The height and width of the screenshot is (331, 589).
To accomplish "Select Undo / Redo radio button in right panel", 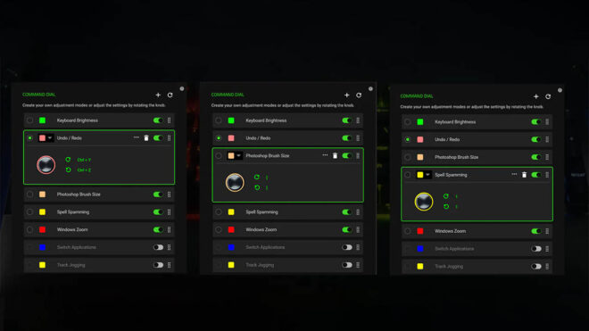I will pos(408,139).
